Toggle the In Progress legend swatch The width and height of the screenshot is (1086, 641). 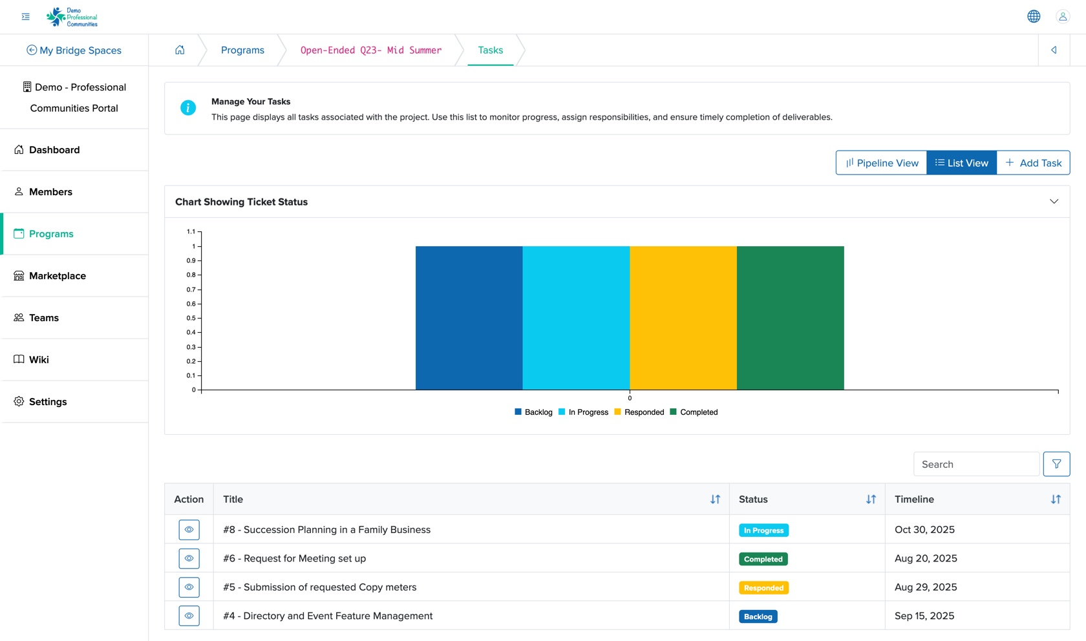(x=562, y=412)
